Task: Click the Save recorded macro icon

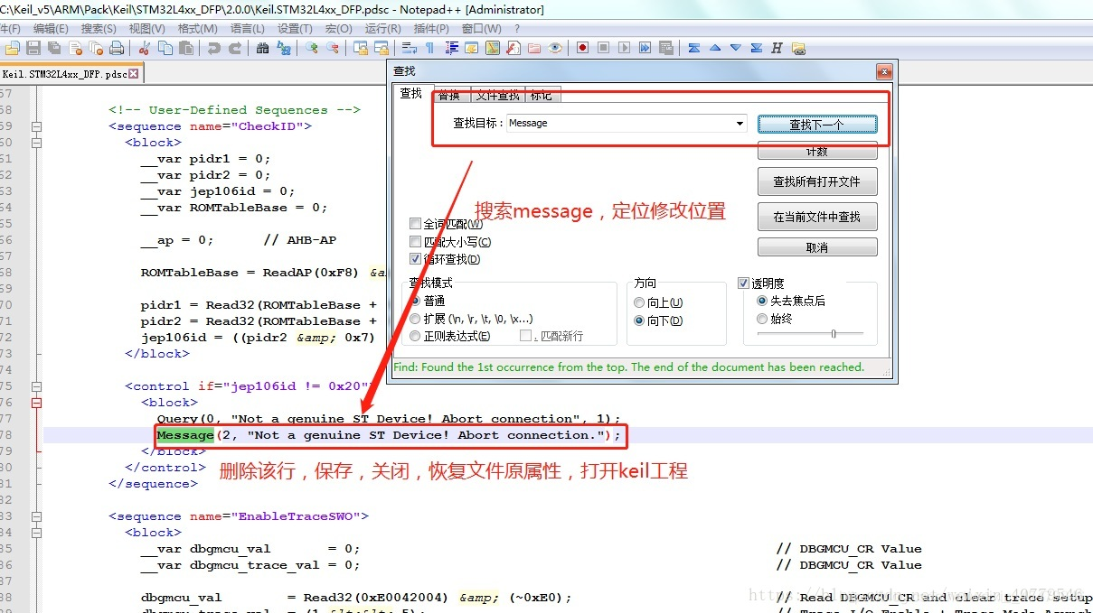Action: click(665, 47)
